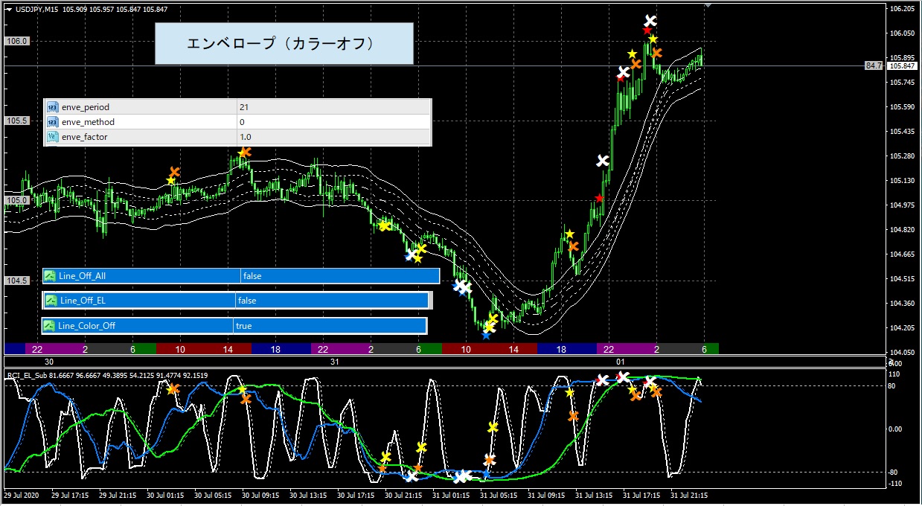Click the 29 Jul 2020 time label
The image size is (922, 506).
[22, 495]
